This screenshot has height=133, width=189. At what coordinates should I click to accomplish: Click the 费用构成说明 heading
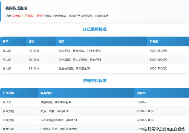pos(16,8)
